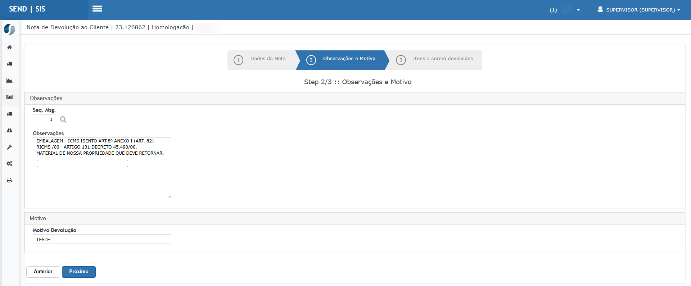Open the wrench tools icon in sidebar
Image resolution: width=691 pixels, height=286 pixels.
10,147
